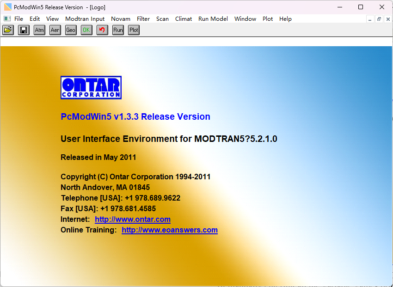Click 'Telephone [USA]: +1 978.689.9622' line
Image resolution: width=393 pixels, height=287 pixels.
[121, 198]
